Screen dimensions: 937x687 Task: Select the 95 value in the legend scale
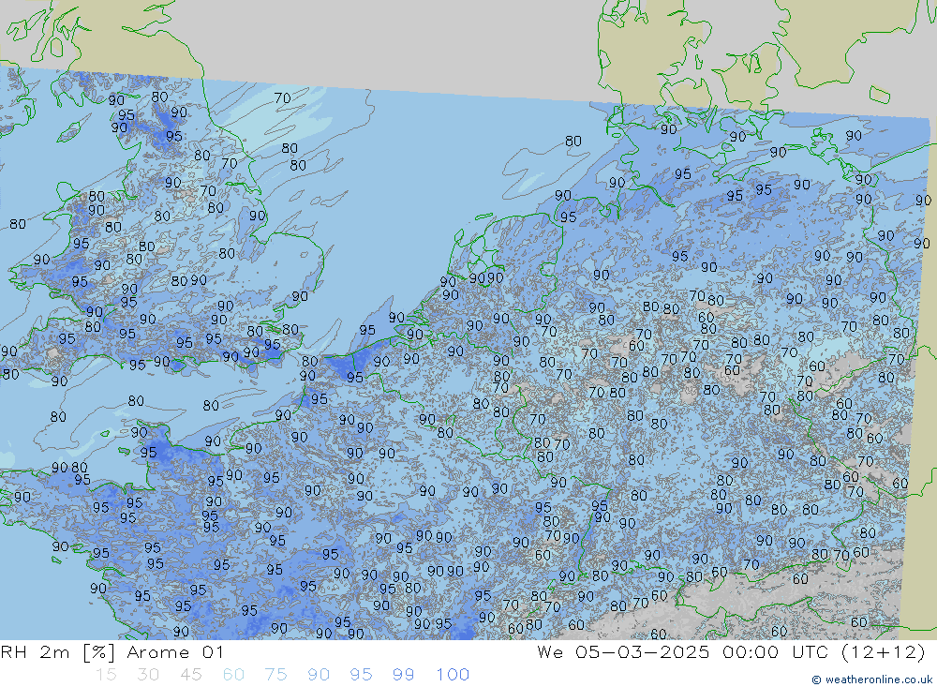tap(361, 675)
